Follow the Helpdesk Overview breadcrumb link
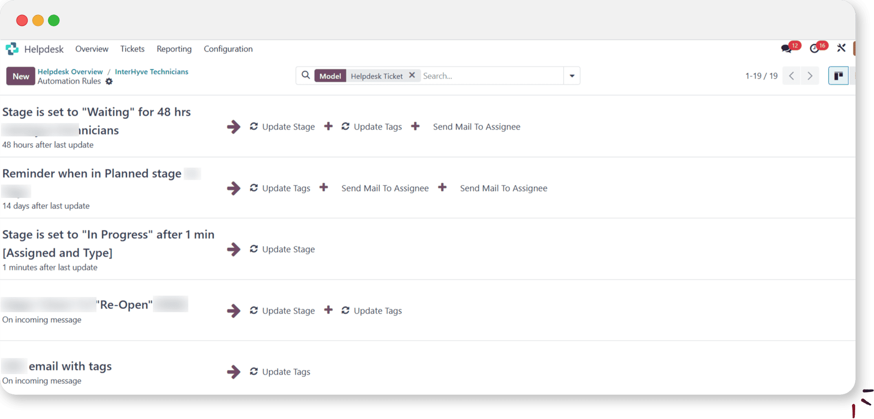Screen dimensions: 874x419 70,71
